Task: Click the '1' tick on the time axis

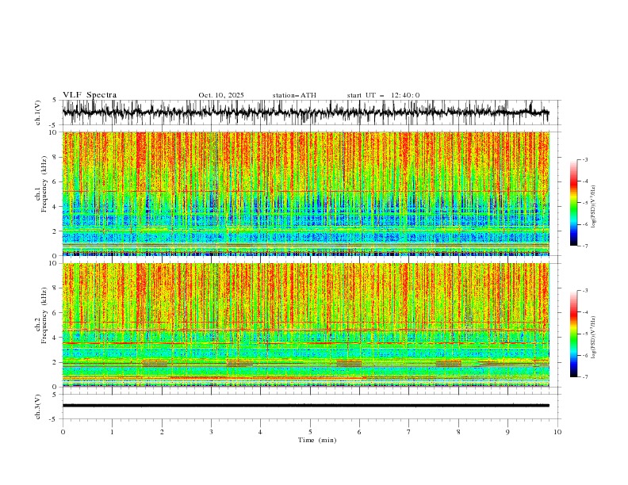Action: (112, 432)
